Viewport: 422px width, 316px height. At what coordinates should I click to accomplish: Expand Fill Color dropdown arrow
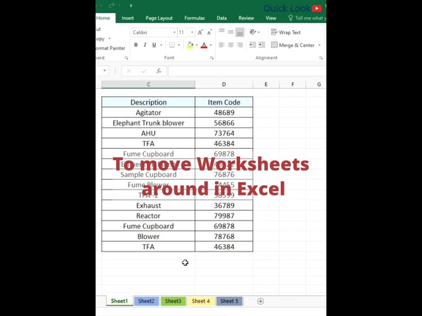(196, 45)
